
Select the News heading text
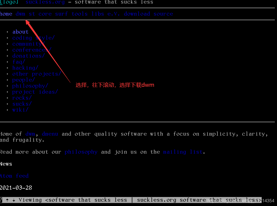coord(6,164)
